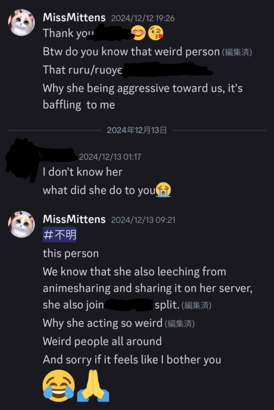
Task: Select the 2024/12/13 09:21 timestamp
Action: coord(143,220)
